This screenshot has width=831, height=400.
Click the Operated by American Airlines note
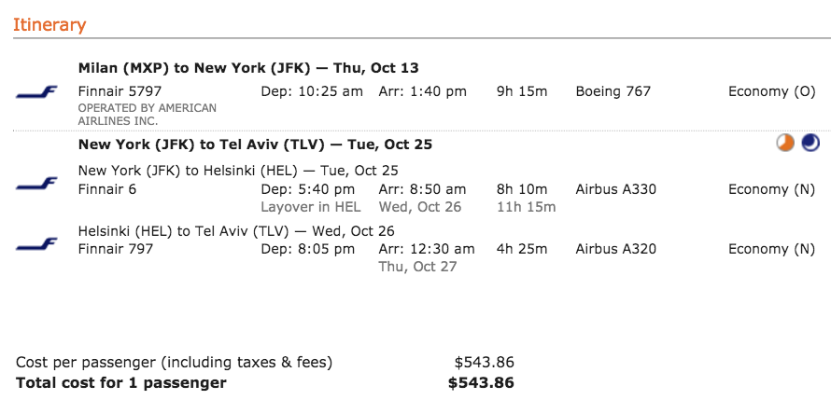[148, 115]
